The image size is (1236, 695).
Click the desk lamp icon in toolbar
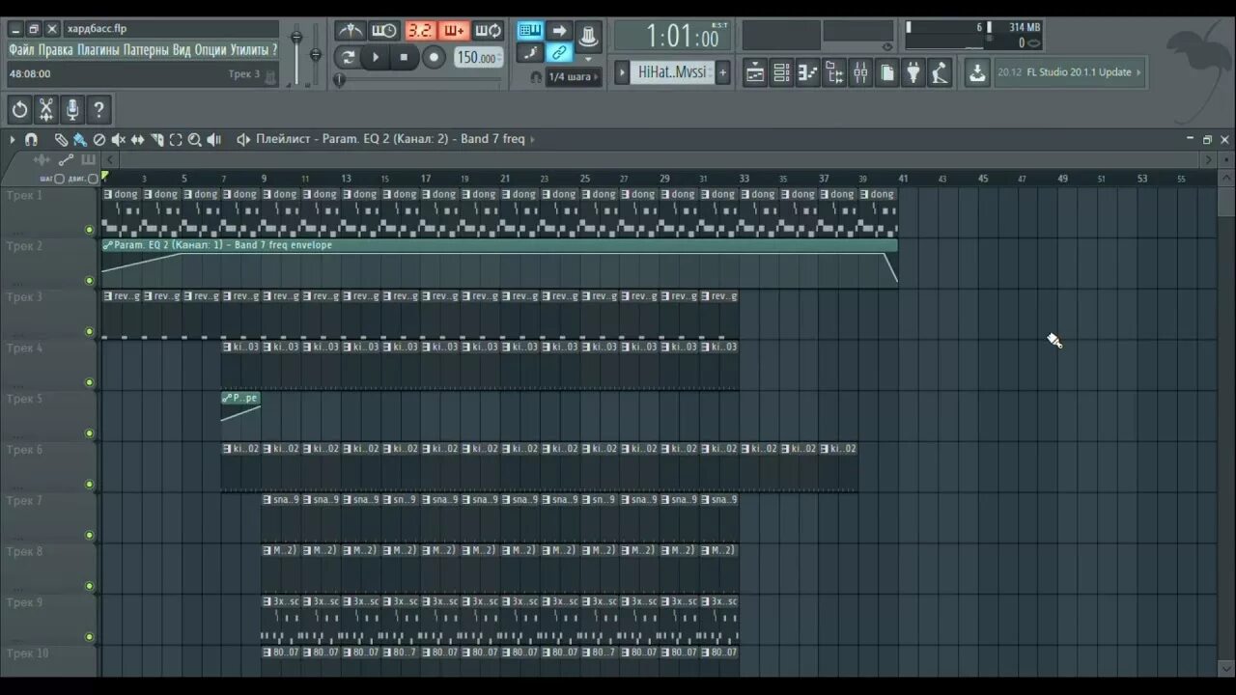click(940, 72)
